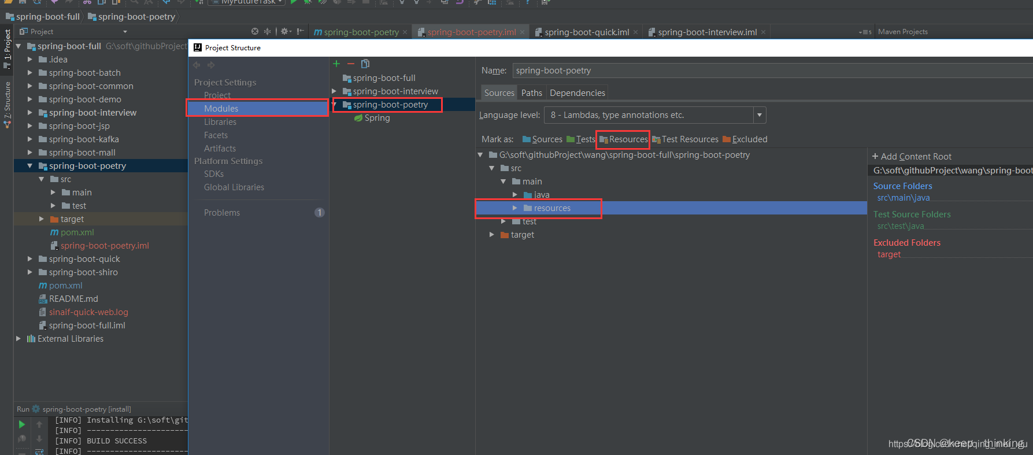This screenshot has height=455, width=1033.
Task: Switch to the Paths tab
Action: [x=532, y=93]
